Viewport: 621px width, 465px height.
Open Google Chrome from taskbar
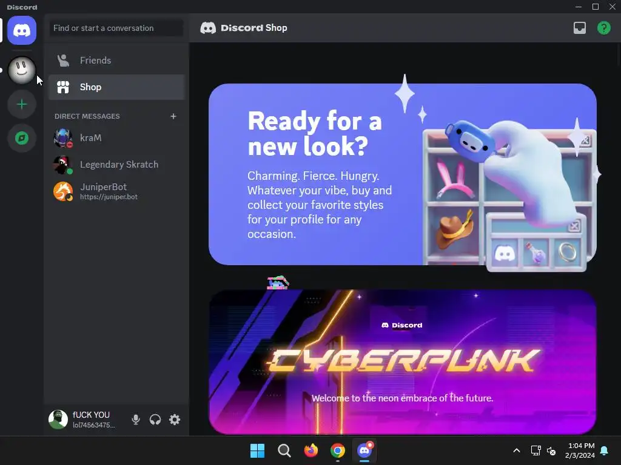(x=337, y=450)
